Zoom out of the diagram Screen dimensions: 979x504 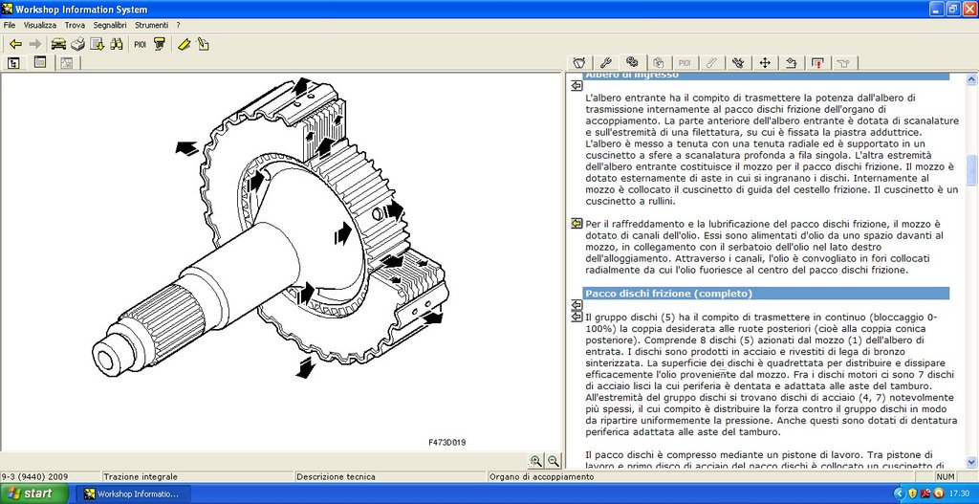coord(554,461)
